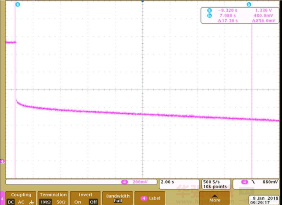Turn Invert On
Viewport: 282px width, 205px height.
[x=78, y=202]
